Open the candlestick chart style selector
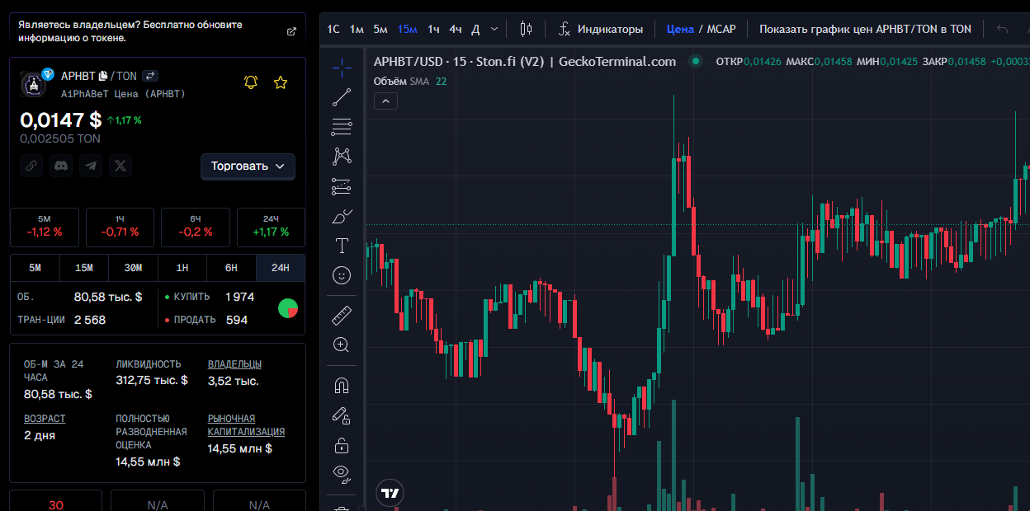This screenshot has width=1030, height=511. point(526,29)
